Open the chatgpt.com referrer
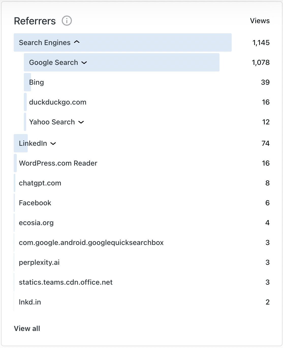This screenshot has height=348, width=283. pyautogui.click(x=40, y=183)
